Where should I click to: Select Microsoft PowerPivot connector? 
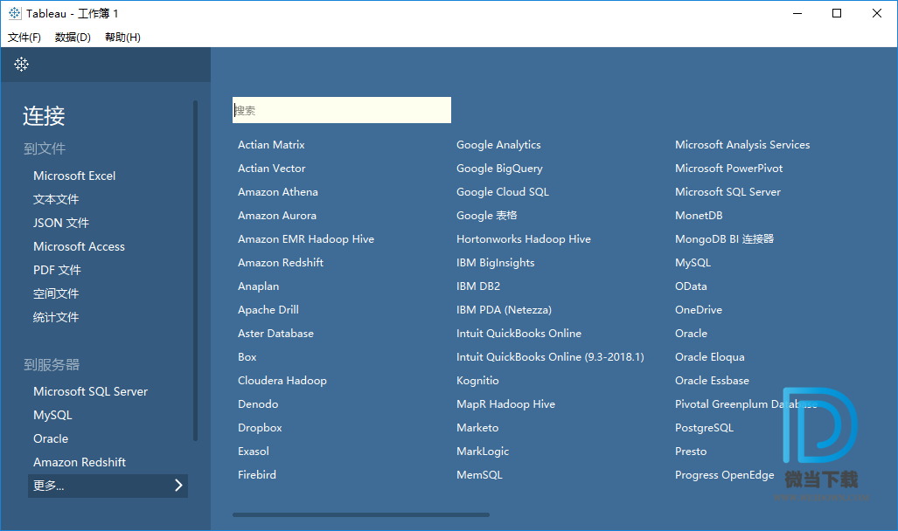click(x=728, y=169)
